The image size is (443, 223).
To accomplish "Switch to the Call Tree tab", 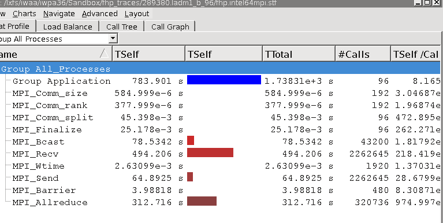I will 122,27.
